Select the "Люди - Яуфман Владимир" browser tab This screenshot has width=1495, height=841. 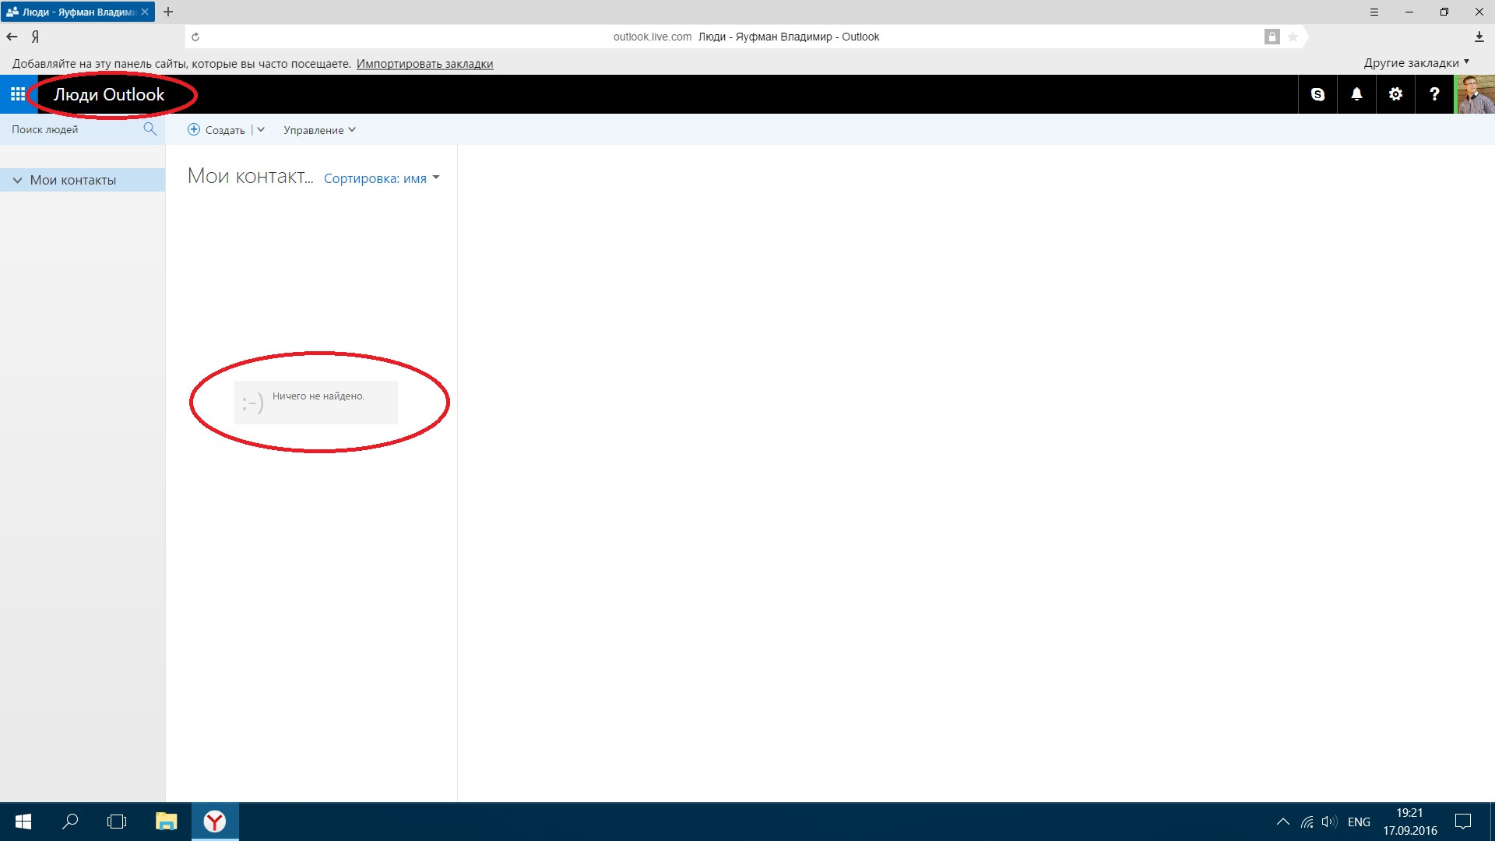78,12
